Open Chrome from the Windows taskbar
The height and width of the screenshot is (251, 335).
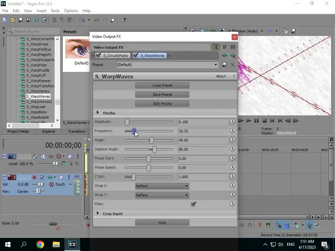40,244
